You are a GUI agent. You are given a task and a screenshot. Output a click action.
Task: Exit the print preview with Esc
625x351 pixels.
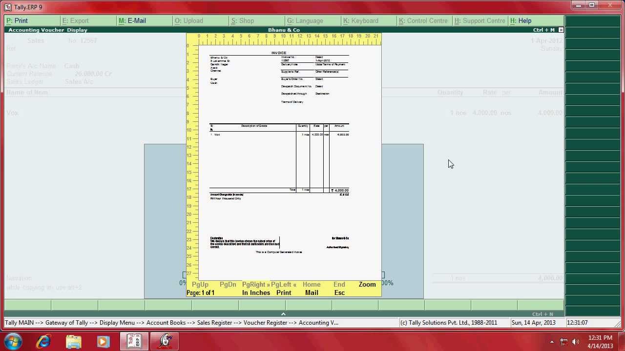click(339, 293)
